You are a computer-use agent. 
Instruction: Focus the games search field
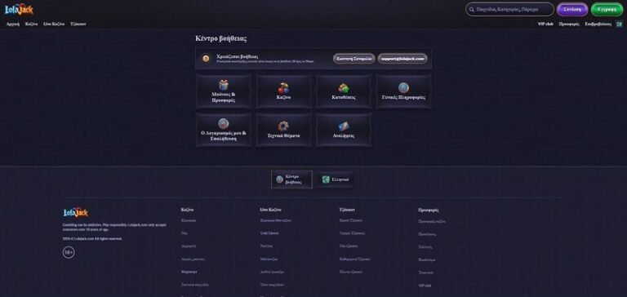509,9
